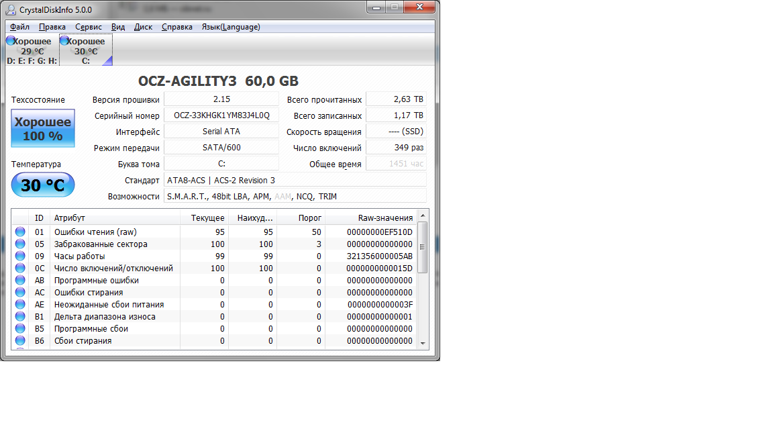Select the row Неожиданные сбои питания
Image resolution: width=773 pixels, height=435 pixels.
(x=214, y=304)
